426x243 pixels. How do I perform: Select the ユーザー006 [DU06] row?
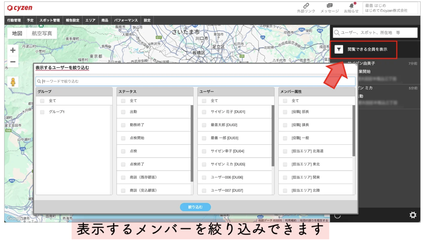pos(235,177)
